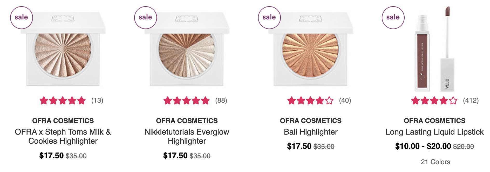View the 21 Colors option for liquid lipstick
The width and height of the screenshot is (490, 172).
click(435, 162)
